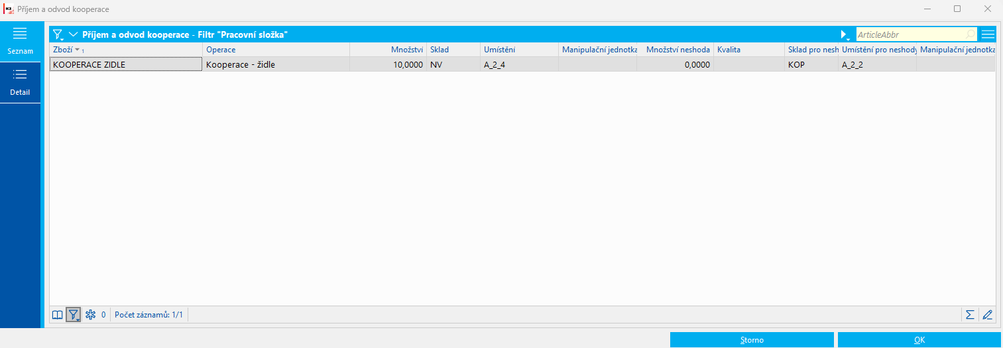Image resolution: width=1003 pixels, height=348 pixels.
Task: Expand the chevron next to the list title
Action: point(73,34)
